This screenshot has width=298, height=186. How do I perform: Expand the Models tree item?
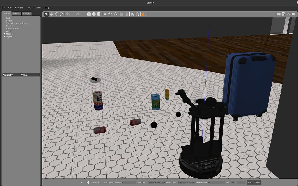[x=4, y=34]
